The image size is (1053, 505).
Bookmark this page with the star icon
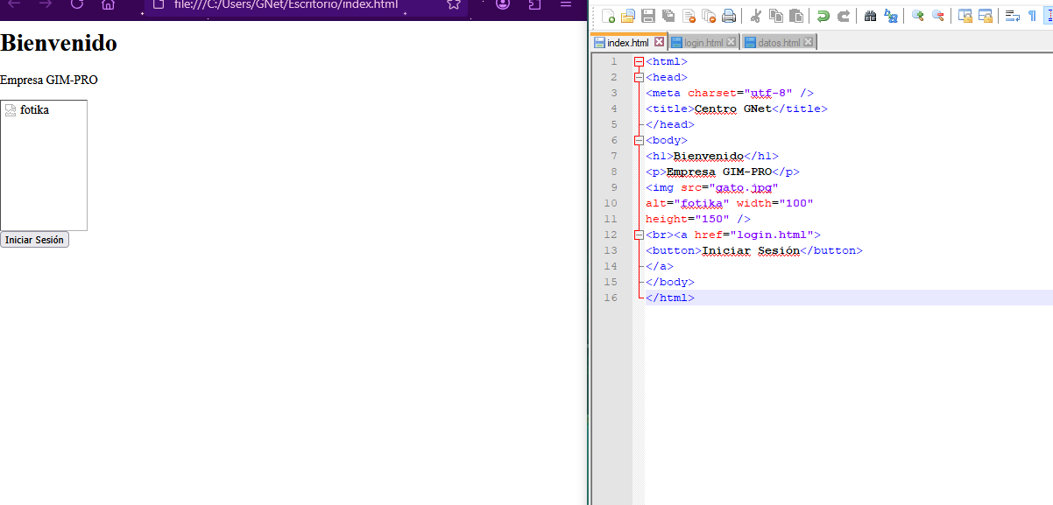(453, 4)
